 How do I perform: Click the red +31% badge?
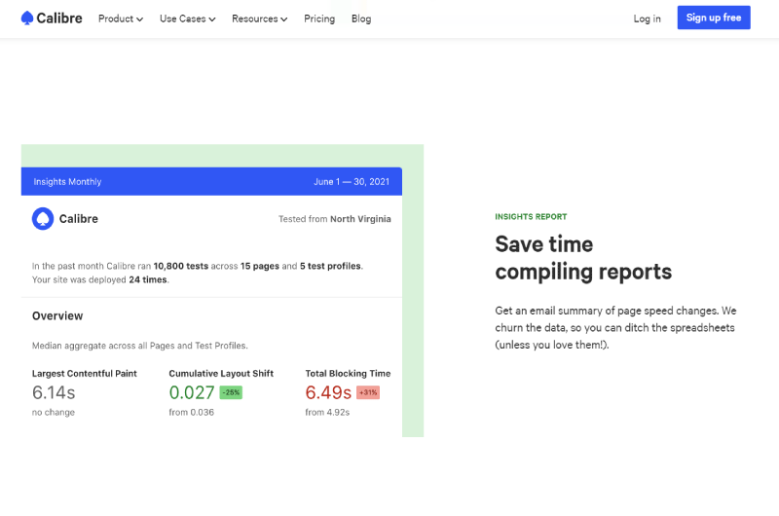pyautogui.click(x=368, y=392)
